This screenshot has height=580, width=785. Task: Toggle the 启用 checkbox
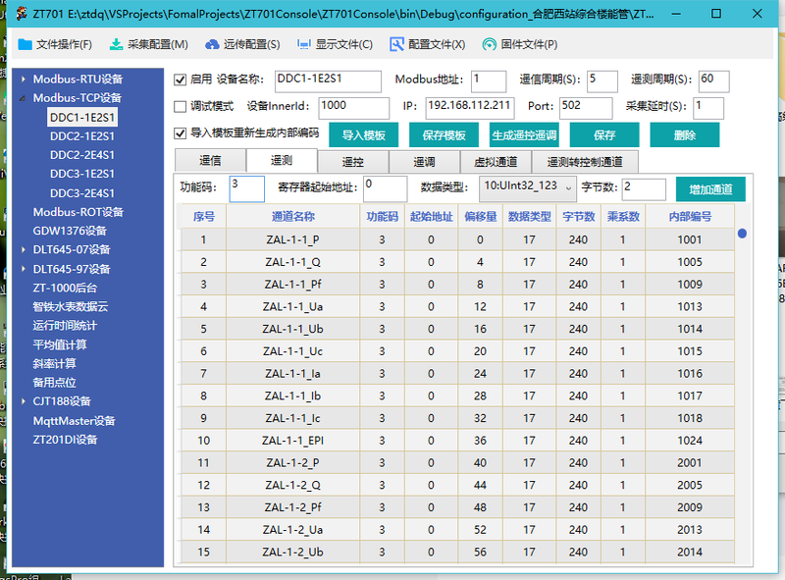(x=180, y=79)
